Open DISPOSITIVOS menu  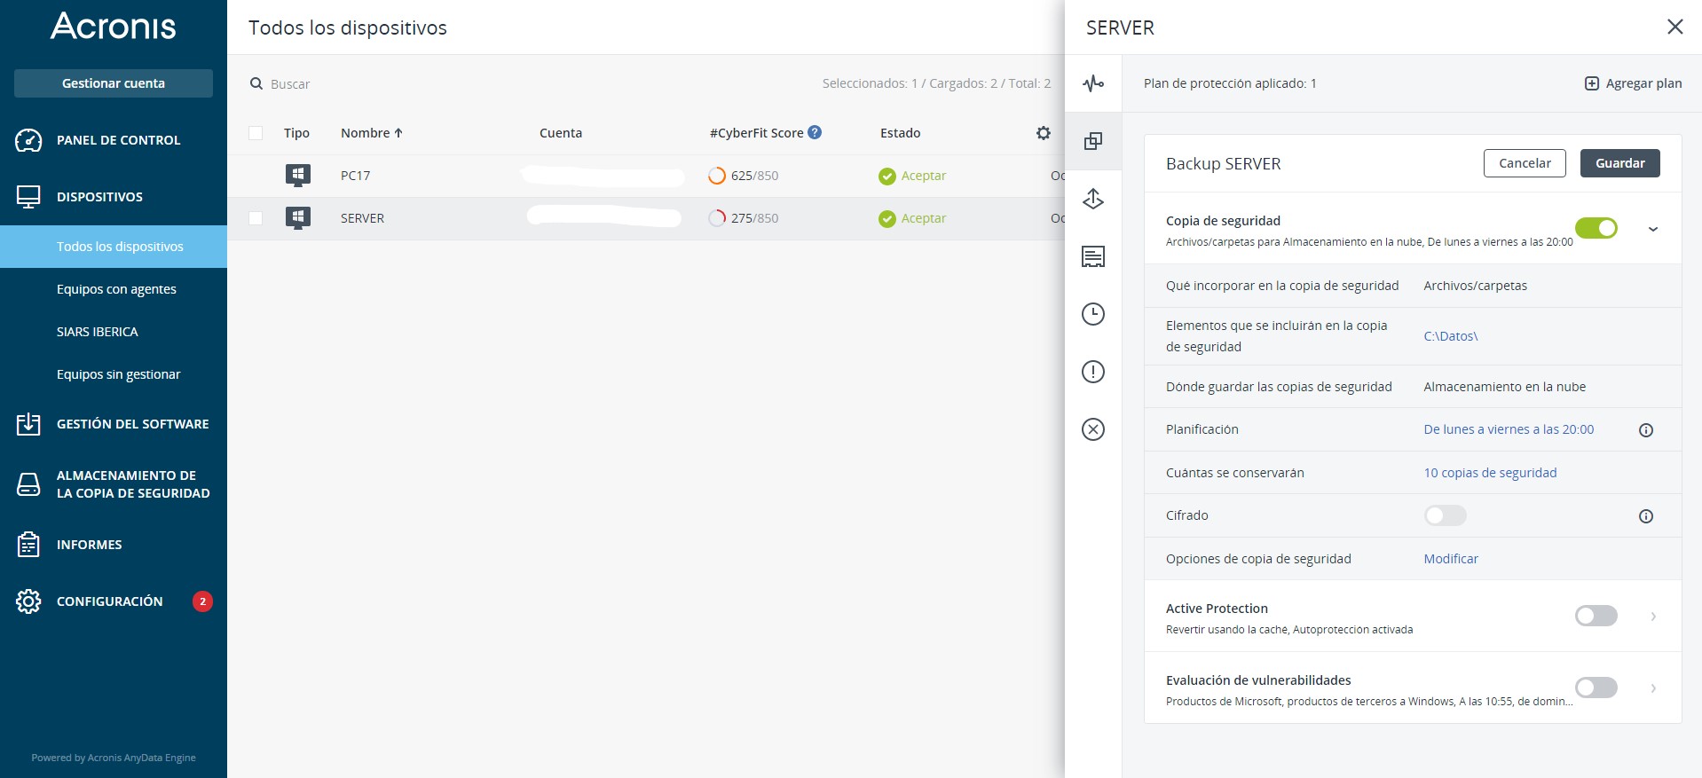(114, 197)
